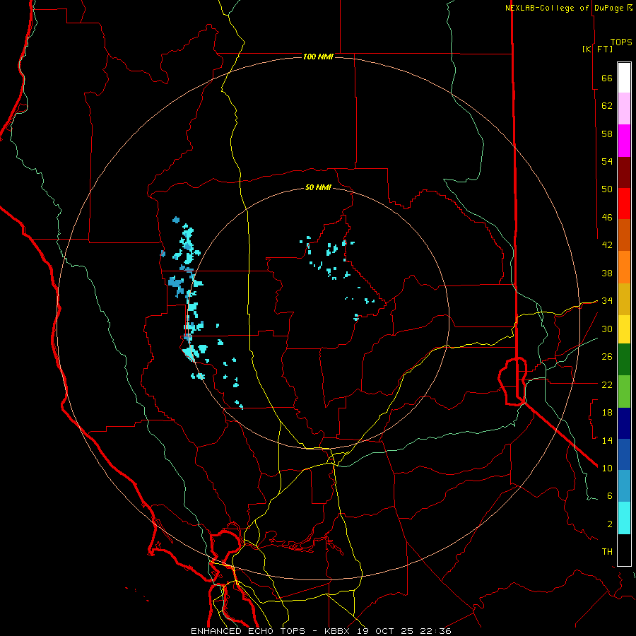The height and width of the screenshot is (636, 636).
Task: Click the '62' legend value
Action: pos(607,106)
